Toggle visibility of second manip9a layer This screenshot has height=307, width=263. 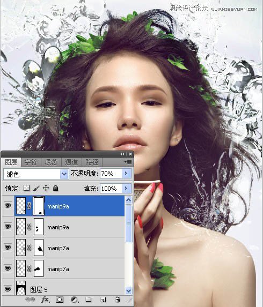coord(8,227)
